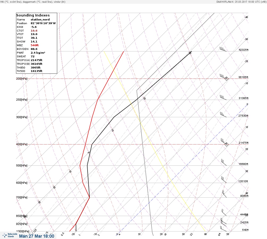
Task: Click the SWEAT value 72
Action: [x=32, y=56]
